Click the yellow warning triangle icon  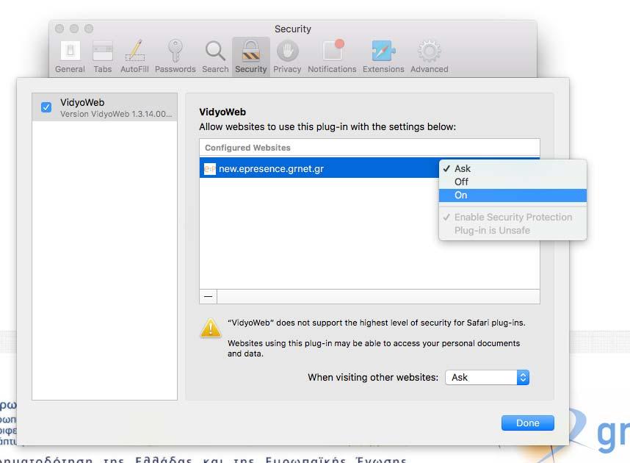tap(211, 328)
